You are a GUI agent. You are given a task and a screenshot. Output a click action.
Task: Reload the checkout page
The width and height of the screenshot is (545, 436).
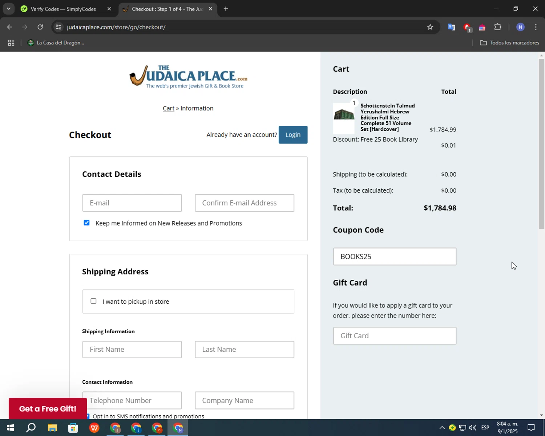[40, 27]
